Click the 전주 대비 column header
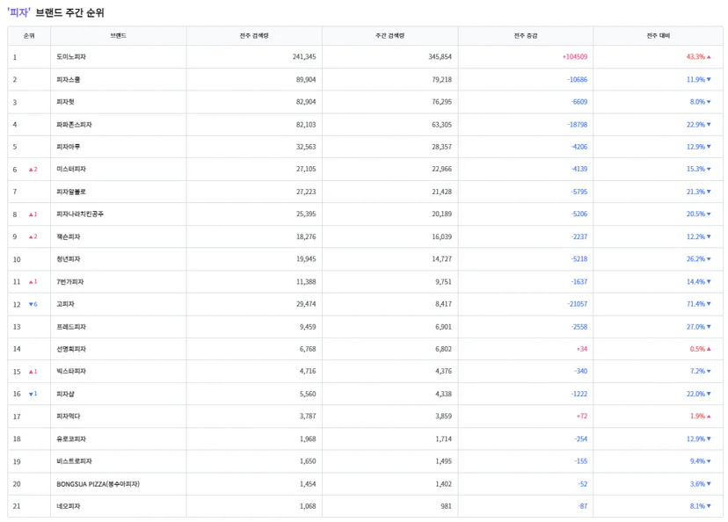Image resolution: width=728 pixels, height=522 pixels. click(659, 36)
